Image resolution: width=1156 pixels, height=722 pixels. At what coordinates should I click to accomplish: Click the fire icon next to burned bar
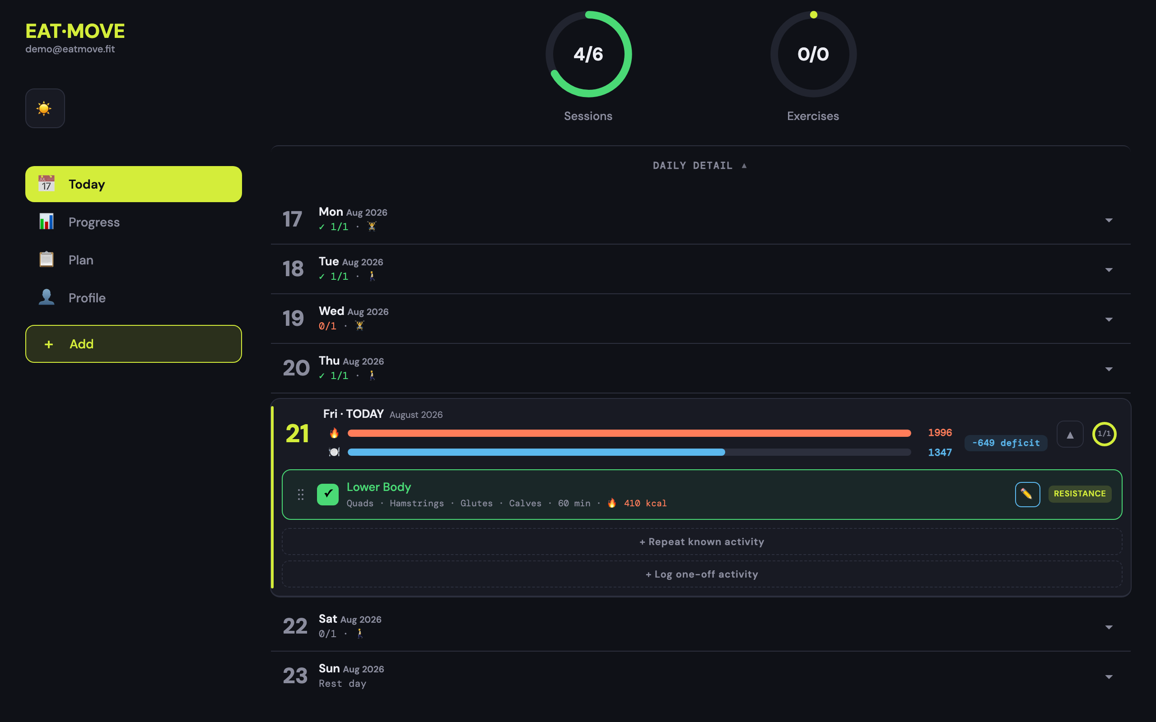click(334, 433)
